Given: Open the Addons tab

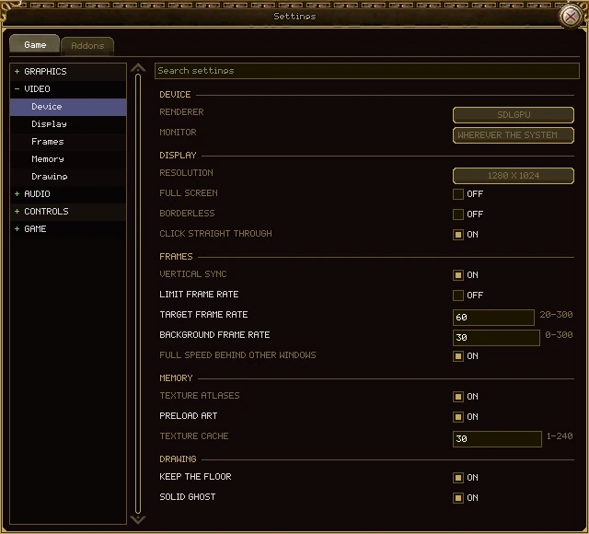Looking at the screenshot, I should tap(87, 46).
